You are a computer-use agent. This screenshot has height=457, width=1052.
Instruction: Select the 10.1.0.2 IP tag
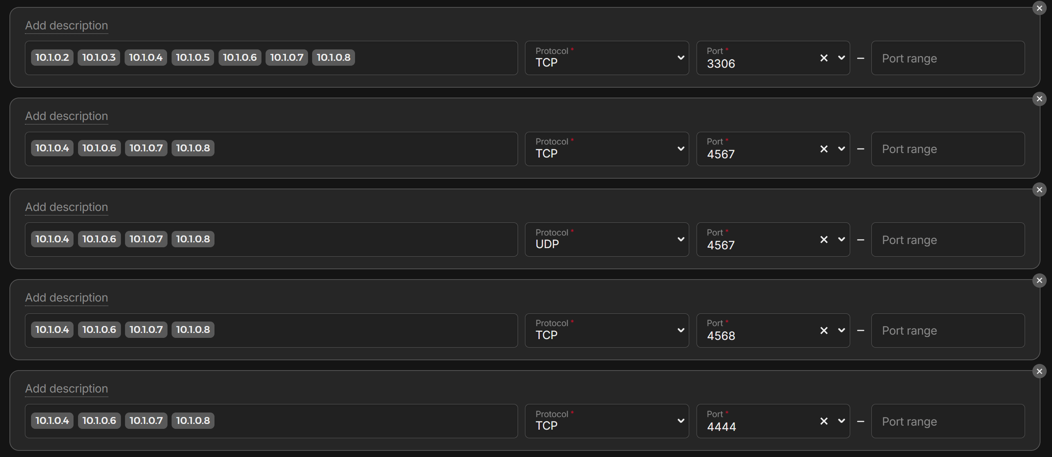coord(52,57)
